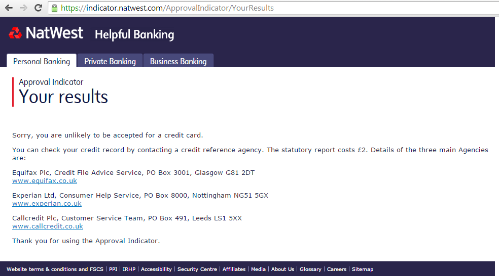Click the browser back arrow
The height and width of the screenshot is (276, 499).
[x=9, y=8]
